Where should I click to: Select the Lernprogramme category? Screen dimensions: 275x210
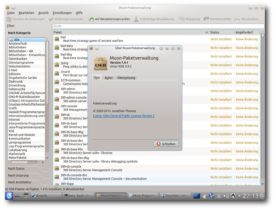pos(26,142)
